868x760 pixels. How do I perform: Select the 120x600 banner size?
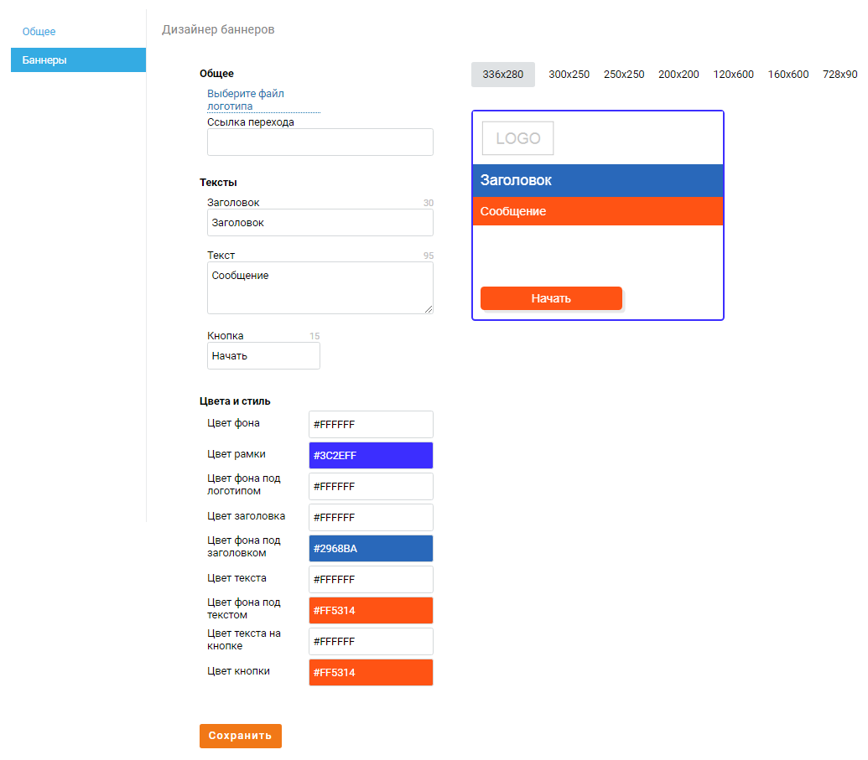(733, 74)
